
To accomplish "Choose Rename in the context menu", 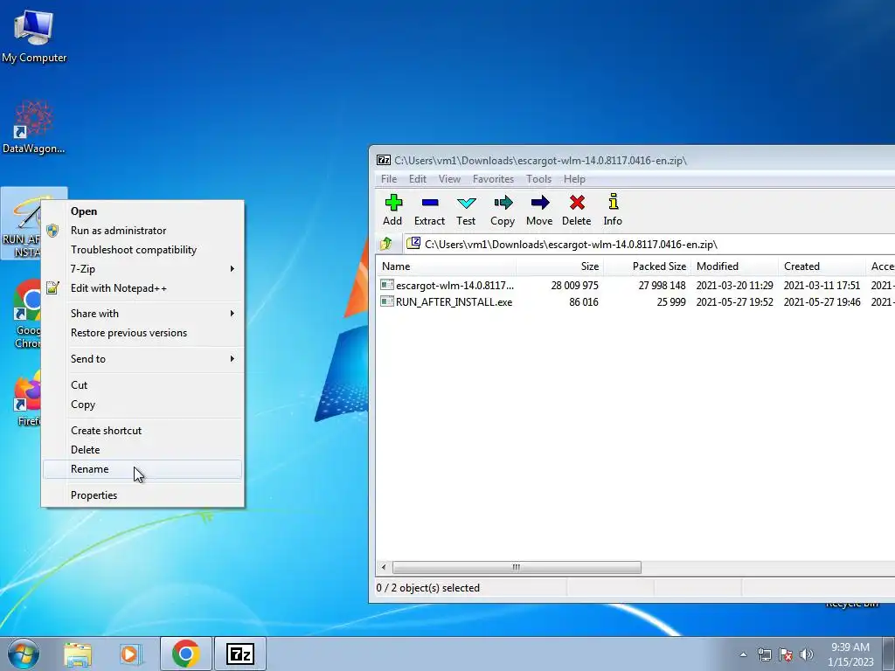I will [x=142, y=469].
